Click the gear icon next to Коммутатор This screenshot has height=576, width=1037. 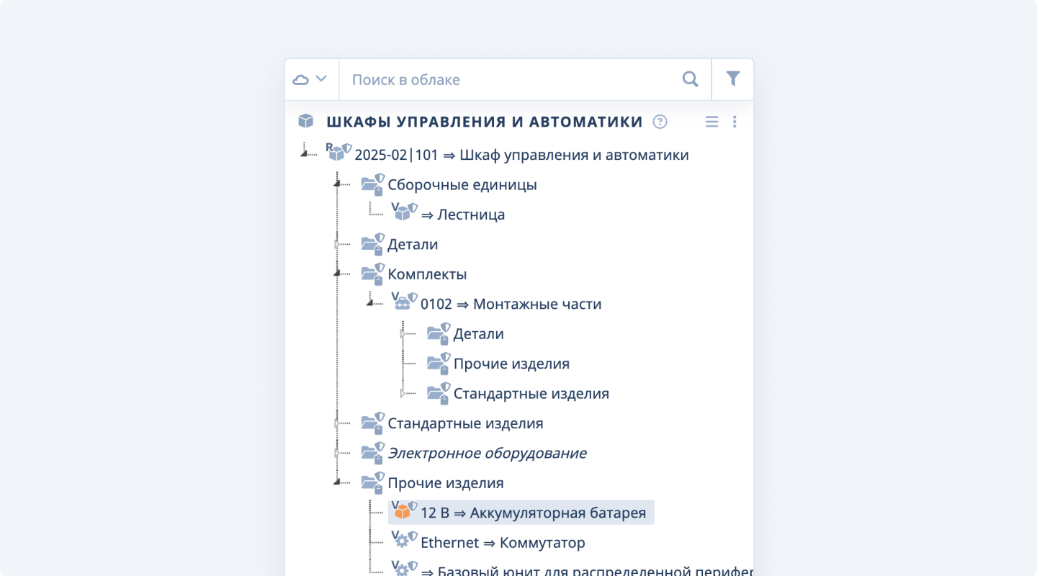[402, 539]
